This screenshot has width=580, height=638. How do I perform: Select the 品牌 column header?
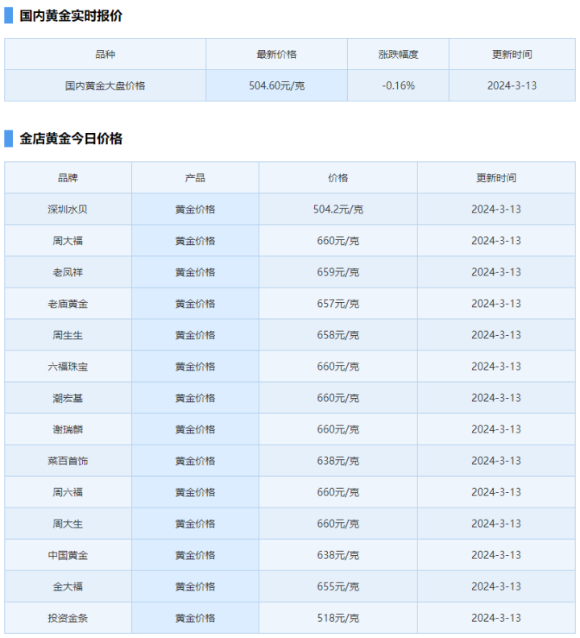point(68,178)
